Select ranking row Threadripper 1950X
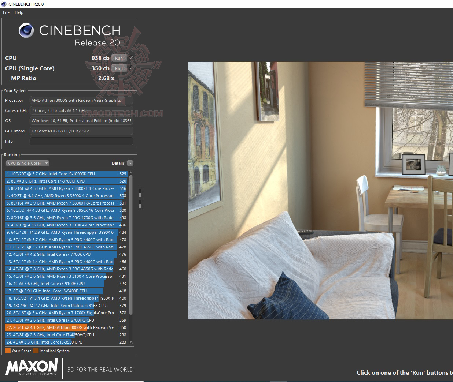 pos(66,298)
